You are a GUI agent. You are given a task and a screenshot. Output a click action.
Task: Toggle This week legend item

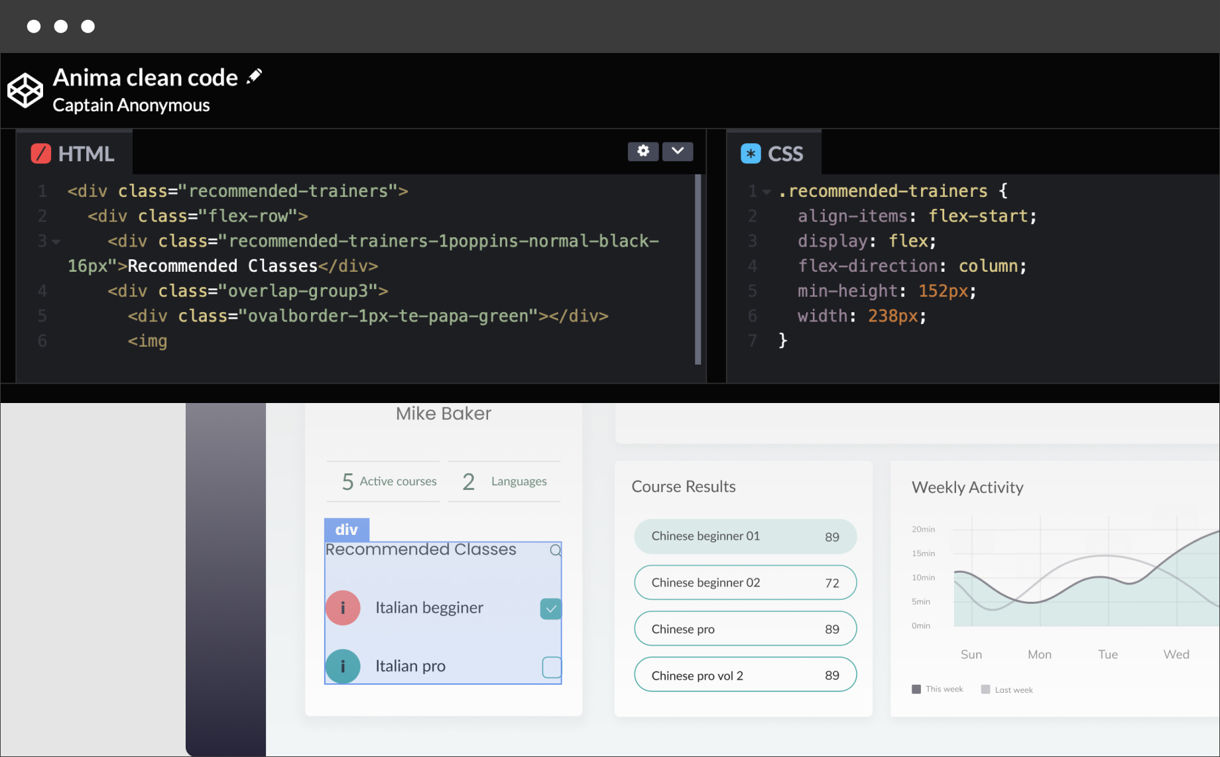pyautogui.click(x=938, y=689)
